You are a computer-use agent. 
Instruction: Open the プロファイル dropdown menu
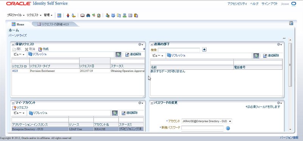click(x=16, y=15)
